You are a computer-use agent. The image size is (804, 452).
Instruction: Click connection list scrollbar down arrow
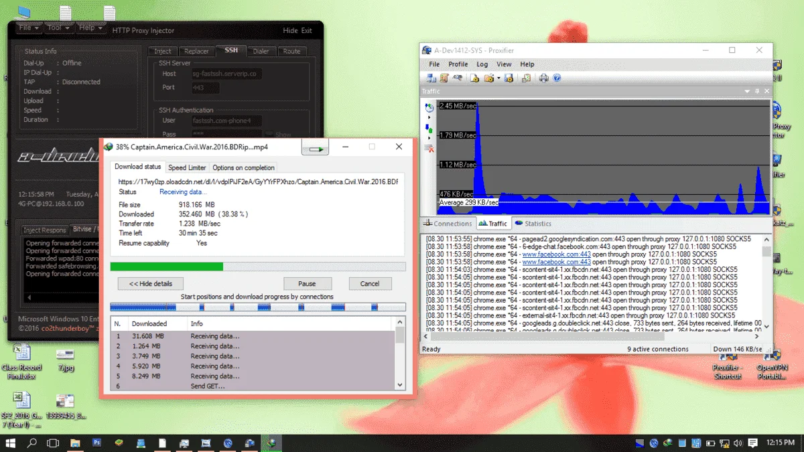coord(400,384)
